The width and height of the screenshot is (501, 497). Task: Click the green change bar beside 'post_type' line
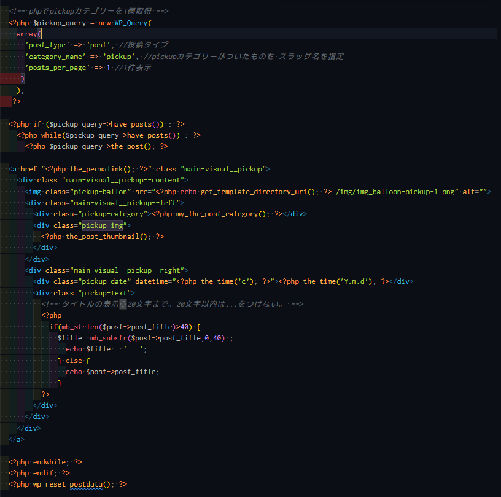(3, 44)
